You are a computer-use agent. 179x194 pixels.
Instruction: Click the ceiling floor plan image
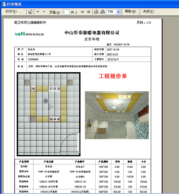point(49,114)
